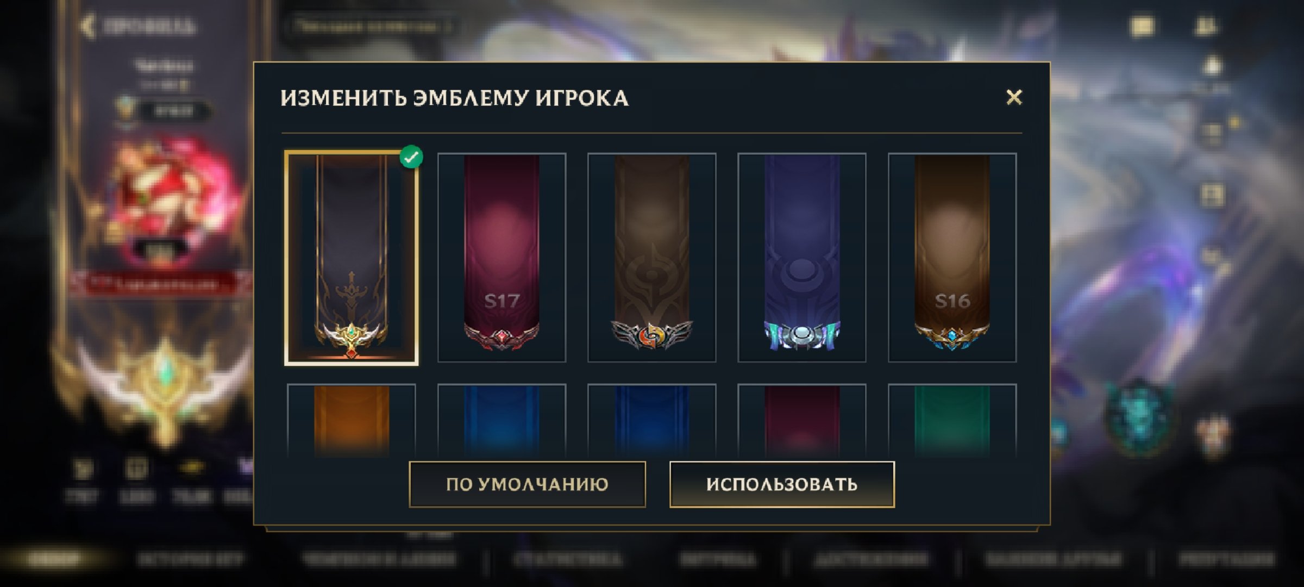
Task: Click the green checkmark on selected emblem
Action: click(x=411, y=157)
